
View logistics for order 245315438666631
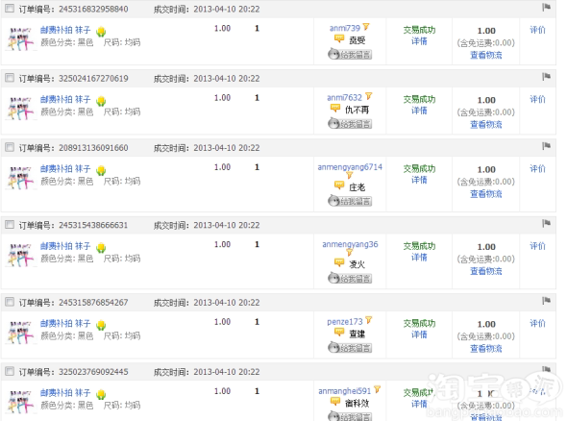[x=485, y=271]
